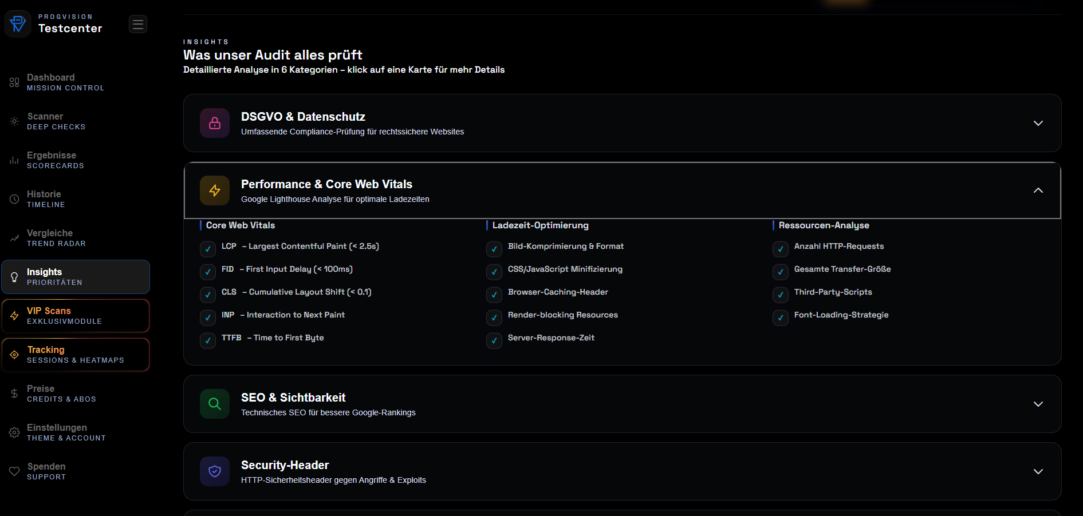Open the Dashboard Mission Control icon
This screenshot has width=1083, height=516.
tap(14, 82)
